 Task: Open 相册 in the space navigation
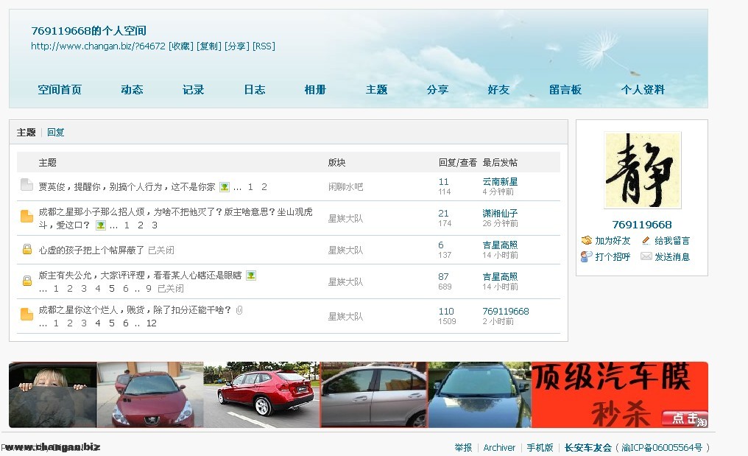pos(315,90)
